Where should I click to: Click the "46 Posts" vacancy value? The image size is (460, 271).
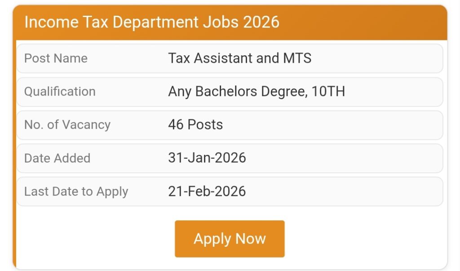(x=195, y=125)
